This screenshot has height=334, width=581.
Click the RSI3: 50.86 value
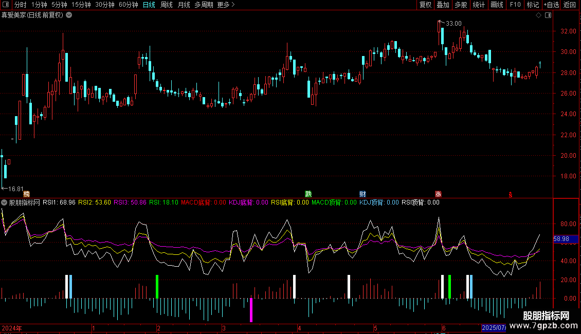click(x=130, y=202)
